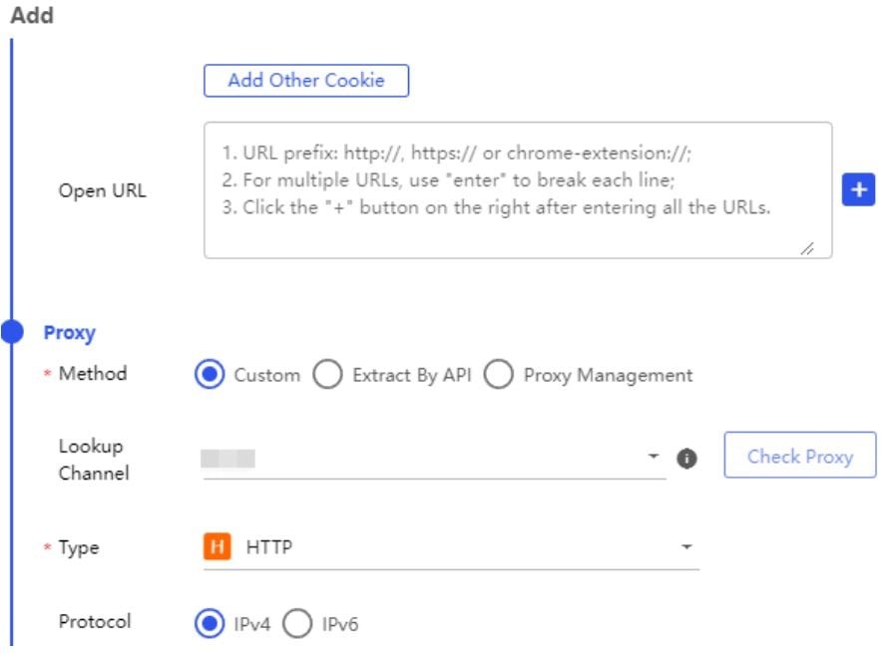Select IPv4 protocol
Viewport: 890px width, 653px height.
(210, 623)
